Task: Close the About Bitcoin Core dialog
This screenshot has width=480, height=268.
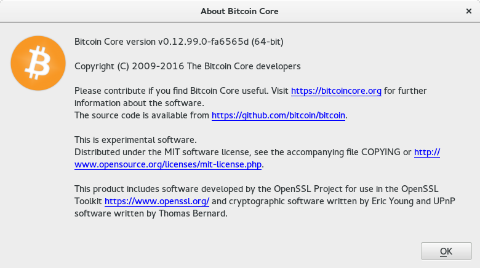Action: pyautogui.click(x=469, y=11)
